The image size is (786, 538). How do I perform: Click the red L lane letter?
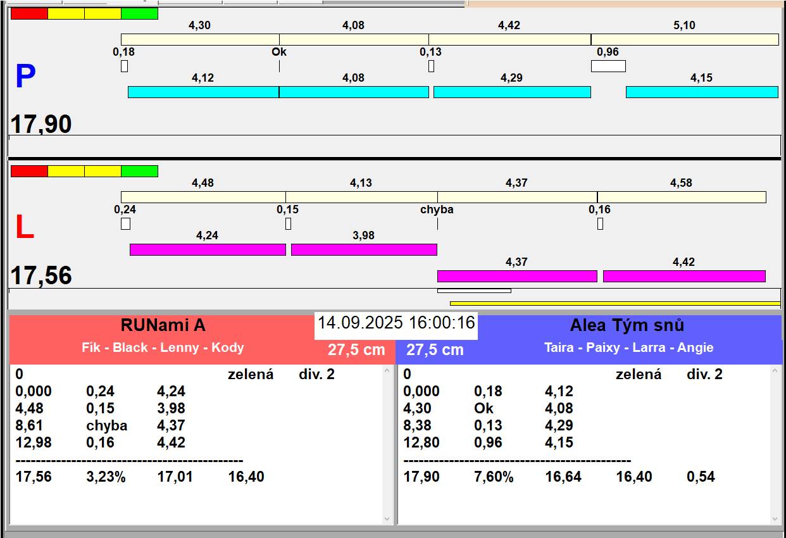[24, 228]
